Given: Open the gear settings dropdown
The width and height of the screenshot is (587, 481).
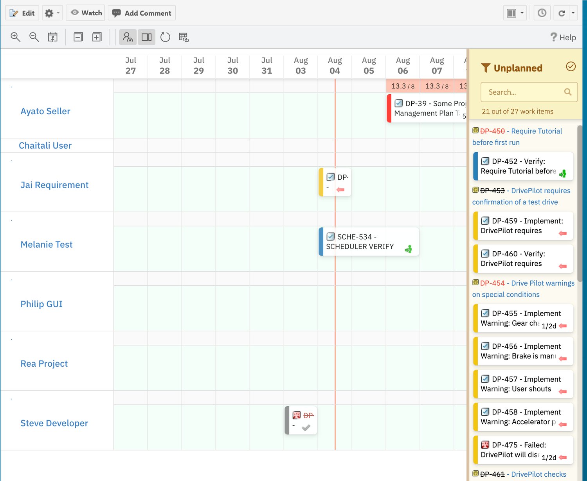Looking at the screenshot, I should (52, 13).
